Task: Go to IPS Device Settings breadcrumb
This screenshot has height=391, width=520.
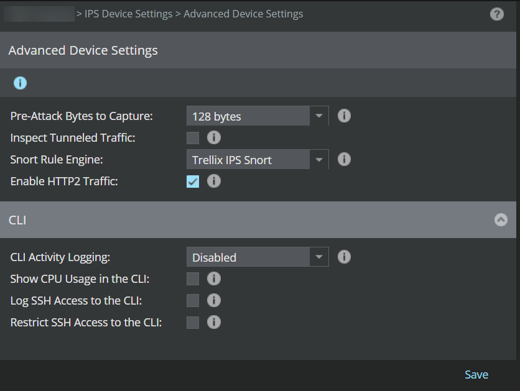Action: 128,14
